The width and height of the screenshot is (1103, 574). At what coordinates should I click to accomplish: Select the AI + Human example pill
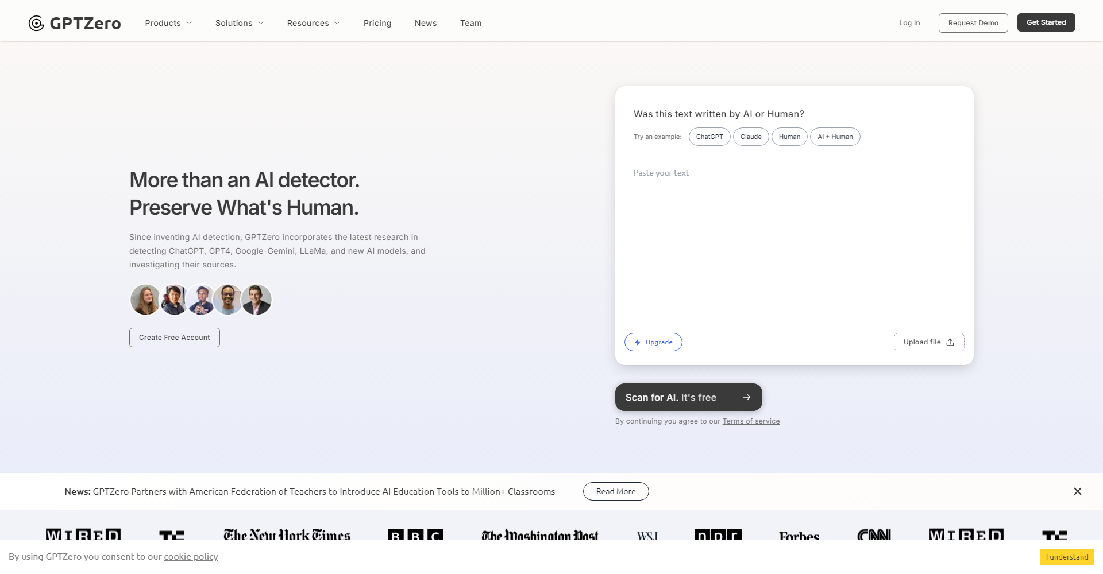coord(835,137)
